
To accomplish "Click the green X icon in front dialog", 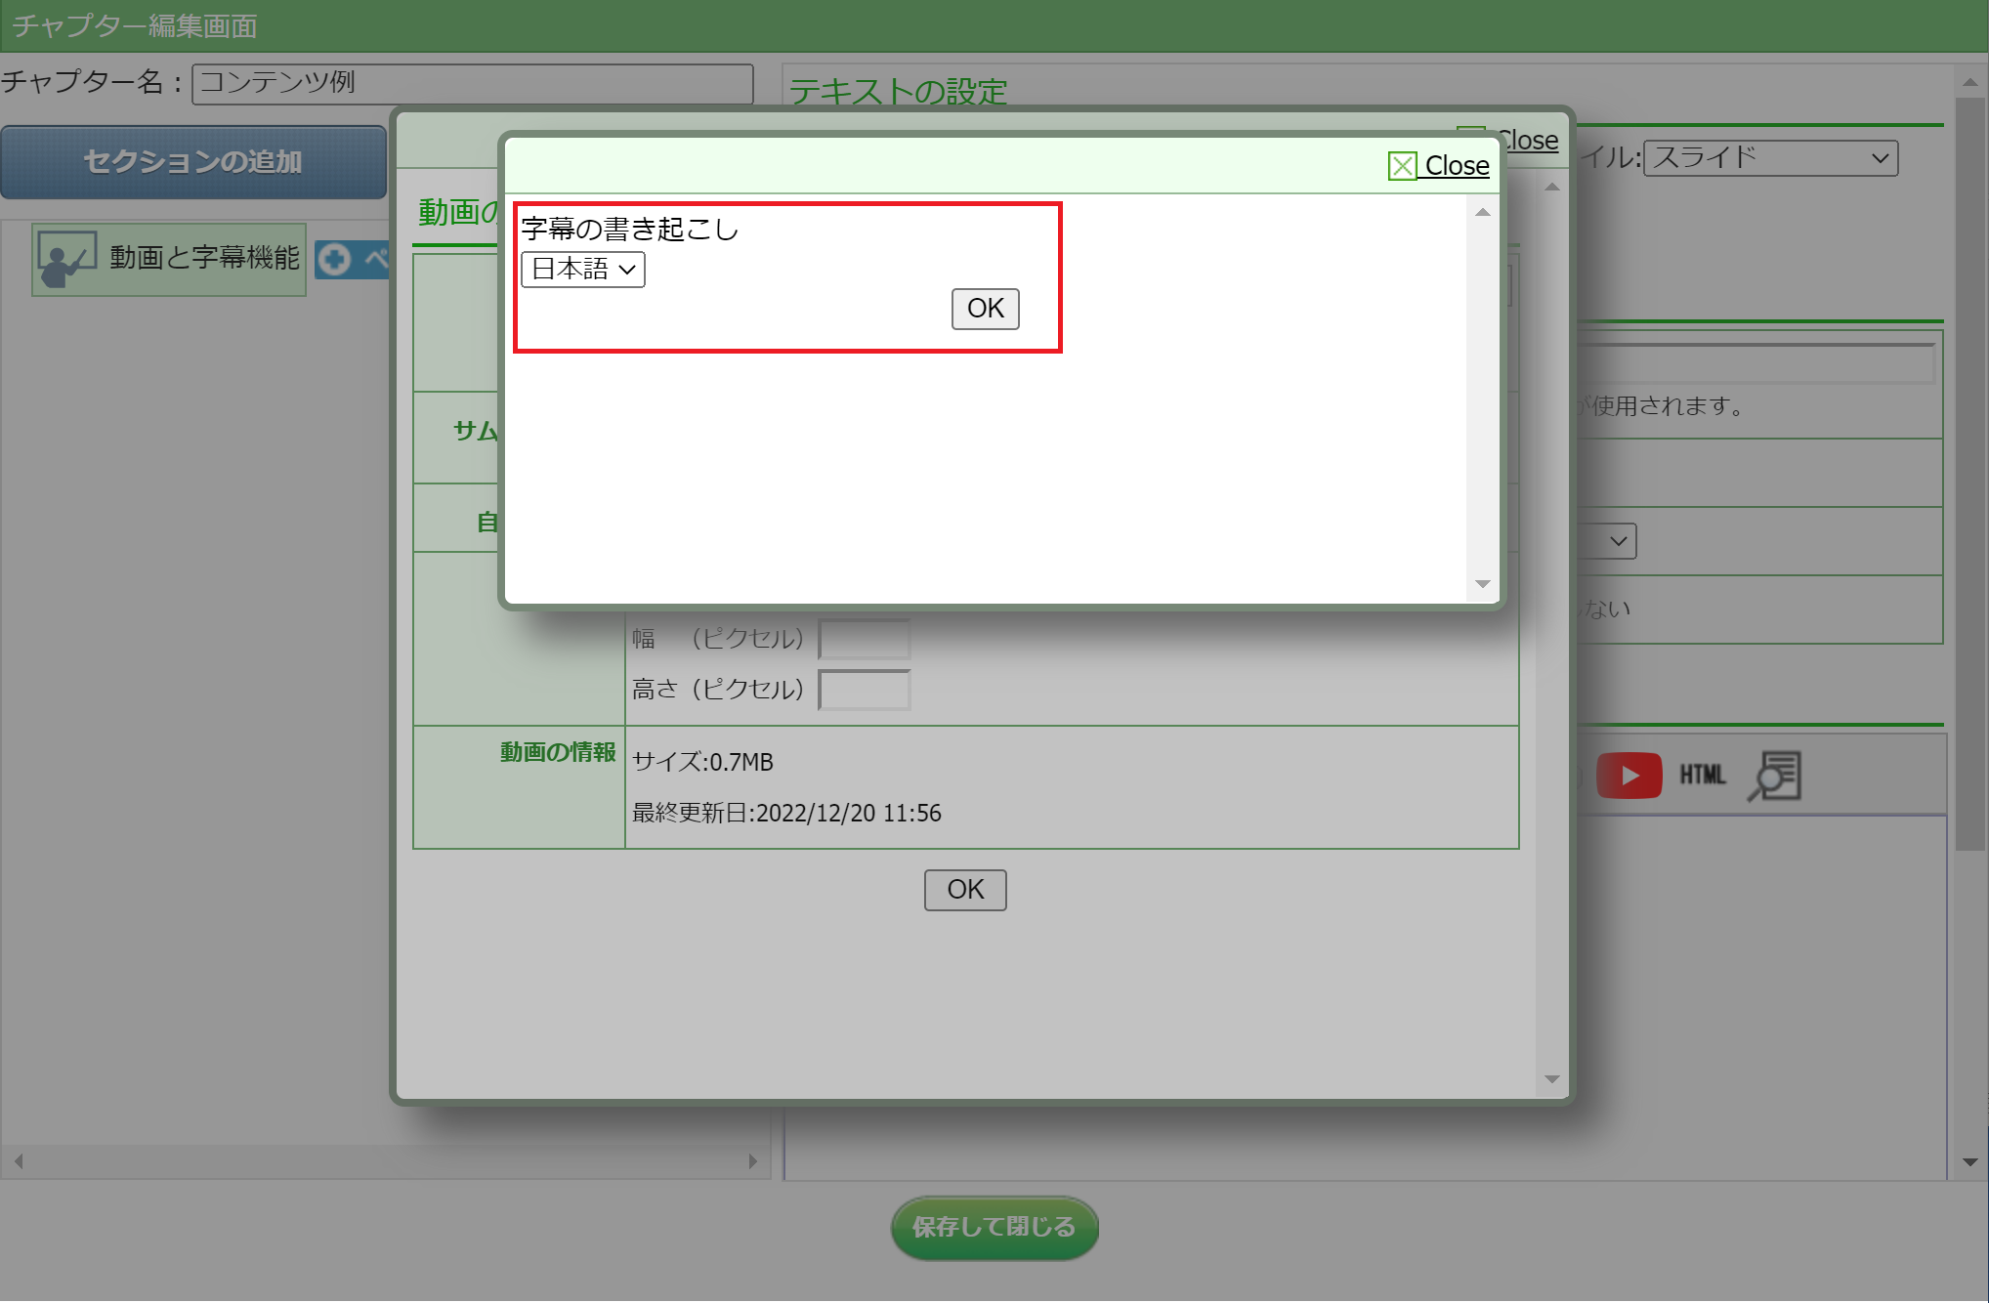I will coord(1402,166).
